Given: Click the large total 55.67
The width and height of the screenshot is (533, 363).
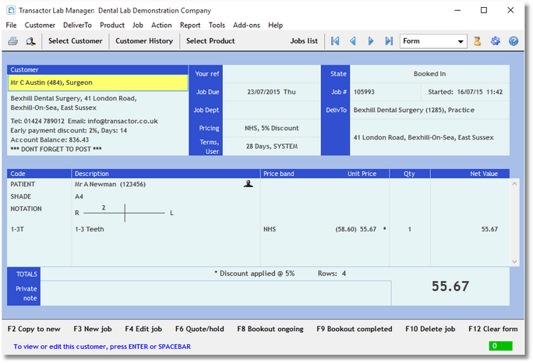Looking at the screenshot, I should point(450,286).
